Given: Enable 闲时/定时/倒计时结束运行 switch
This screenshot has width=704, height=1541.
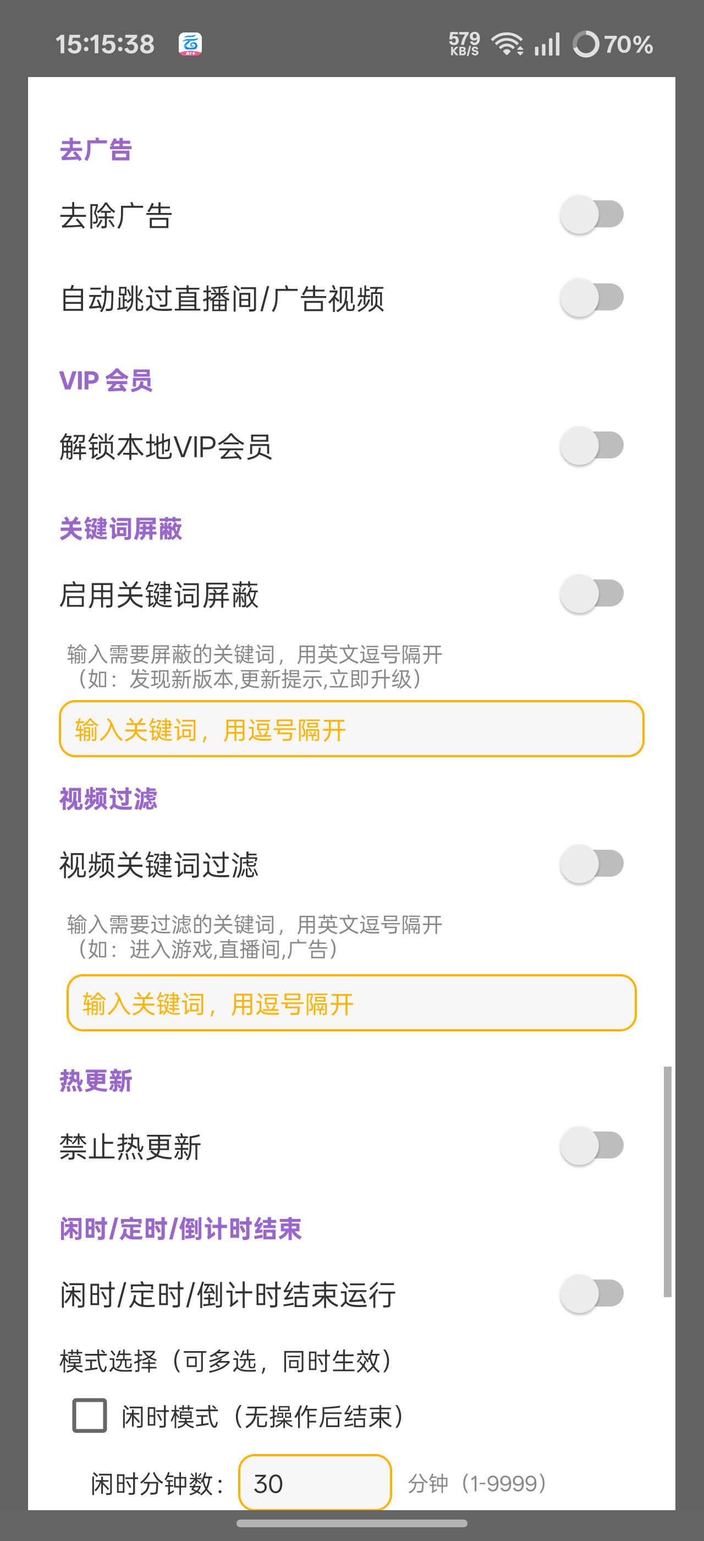Looking at the screenshot, I should point(592,1294).
